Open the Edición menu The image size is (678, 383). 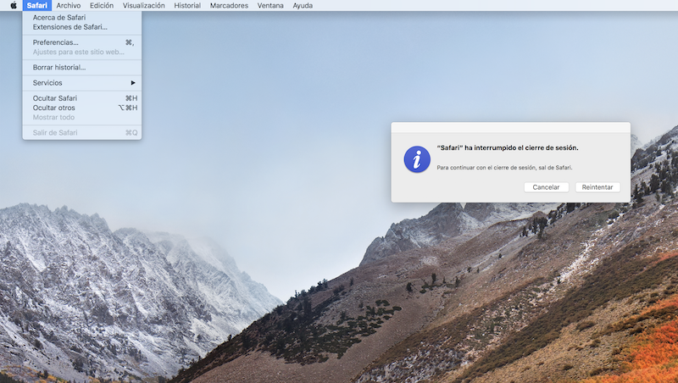pos(102,5)
